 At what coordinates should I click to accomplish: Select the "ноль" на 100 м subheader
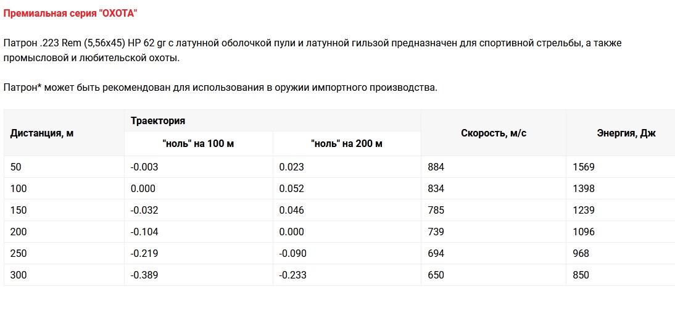pyautogui.click(x=198, y=144)
